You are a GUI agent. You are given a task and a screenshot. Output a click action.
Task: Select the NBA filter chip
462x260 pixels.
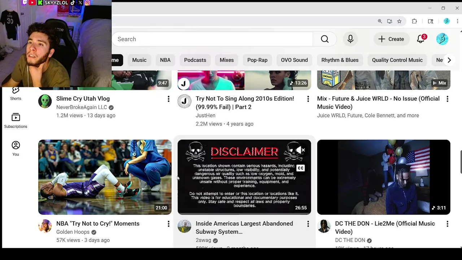(165, 60)
